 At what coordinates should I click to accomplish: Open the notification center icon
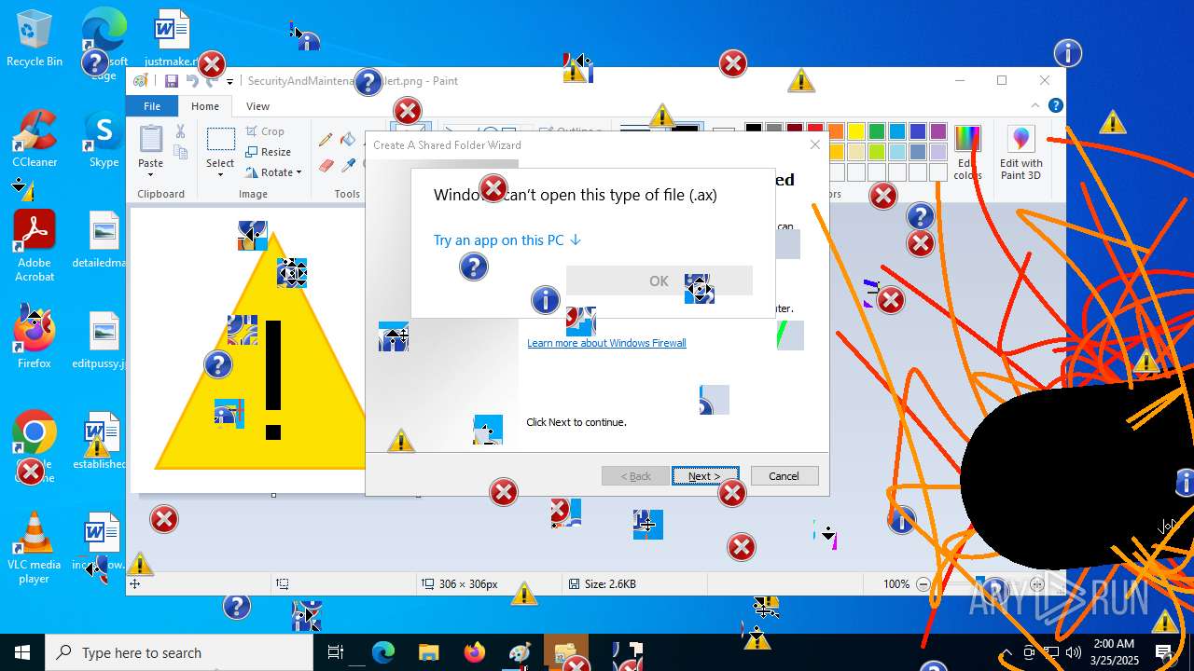point(1164,652)
